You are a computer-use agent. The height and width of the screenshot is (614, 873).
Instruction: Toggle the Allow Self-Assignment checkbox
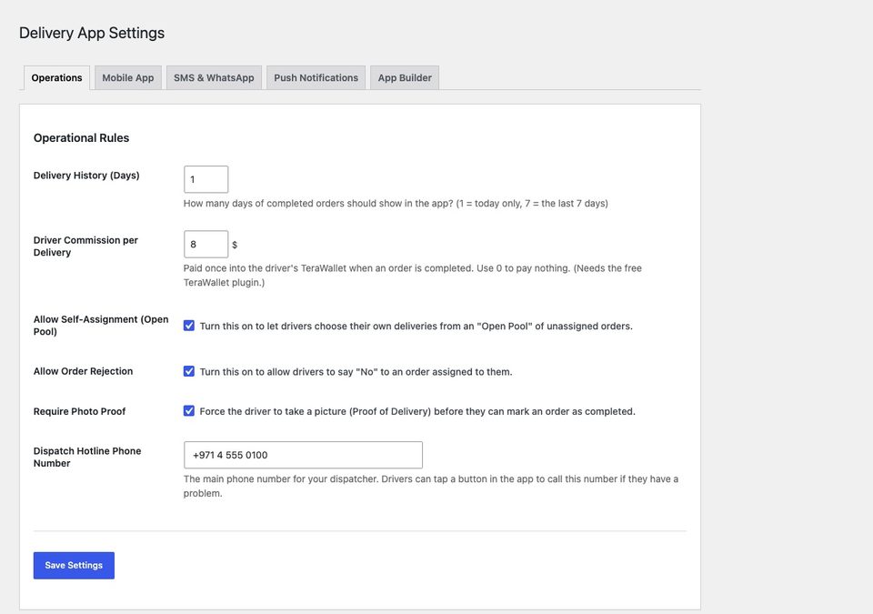[189, 326]
